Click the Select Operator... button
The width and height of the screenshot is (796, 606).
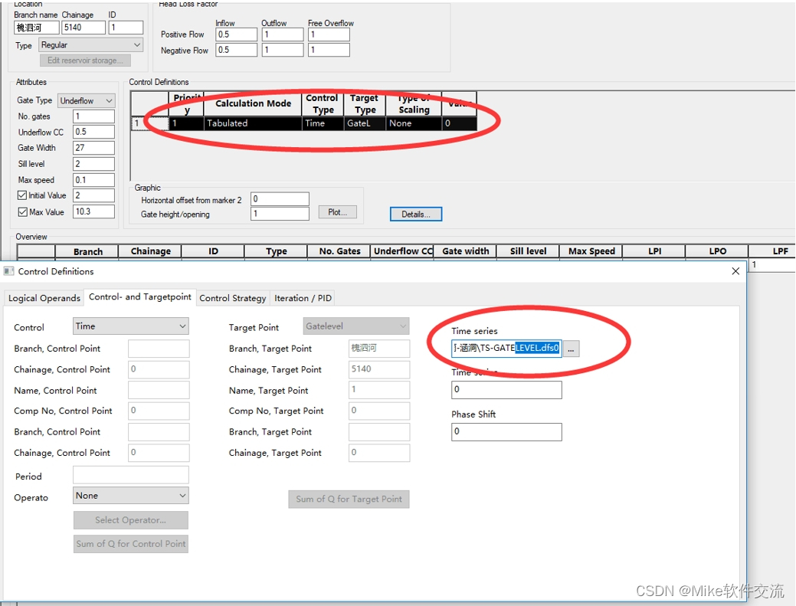(x=130, y=520)
